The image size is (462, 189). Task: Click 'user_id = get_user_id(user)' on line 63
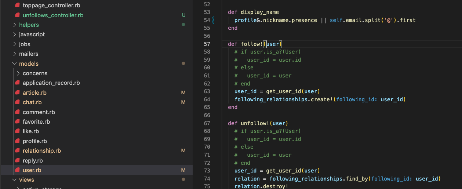pyautogui.click(x=277, y=91)
